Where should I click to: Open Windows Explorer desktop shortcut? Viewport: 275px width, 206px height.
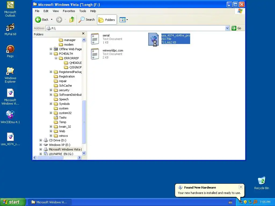(x=10, y=75)
